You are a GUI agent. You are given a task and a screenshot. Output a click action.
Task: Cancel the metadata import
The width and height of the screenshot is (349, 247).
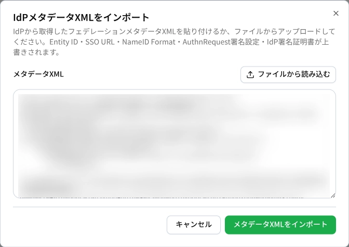click(x=194, y=225)
